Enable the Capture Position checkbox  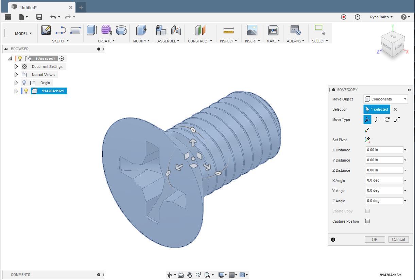coord(367,221)
